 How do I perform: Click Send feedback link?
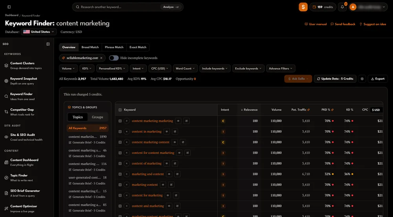(x=343, y=24)
